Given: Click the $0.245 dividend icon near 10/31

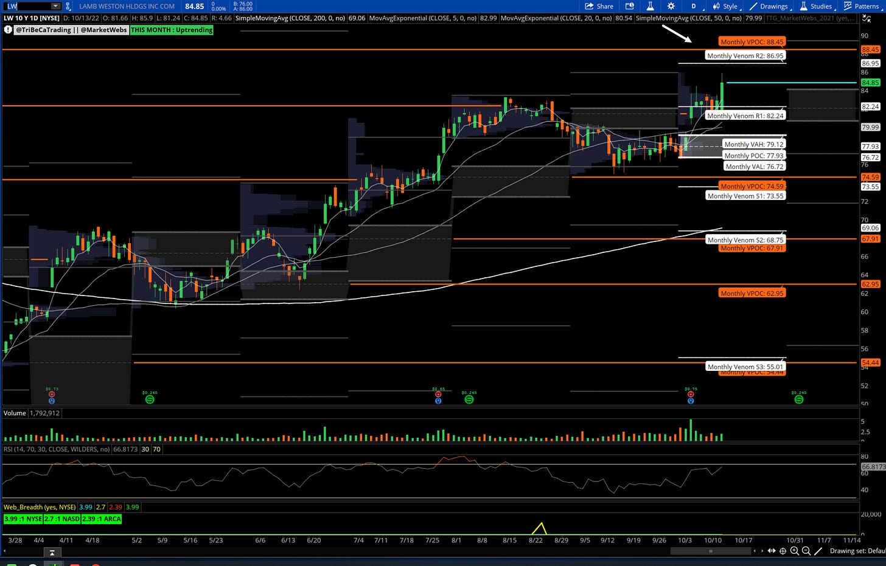Looking at the screenshot, I should [x=799, y=399].
